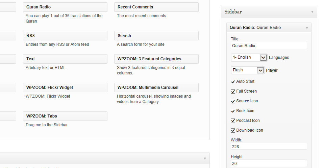
Task: Expand the collapsed panel arrow at bottom
Action: click(x=205, y=159)
